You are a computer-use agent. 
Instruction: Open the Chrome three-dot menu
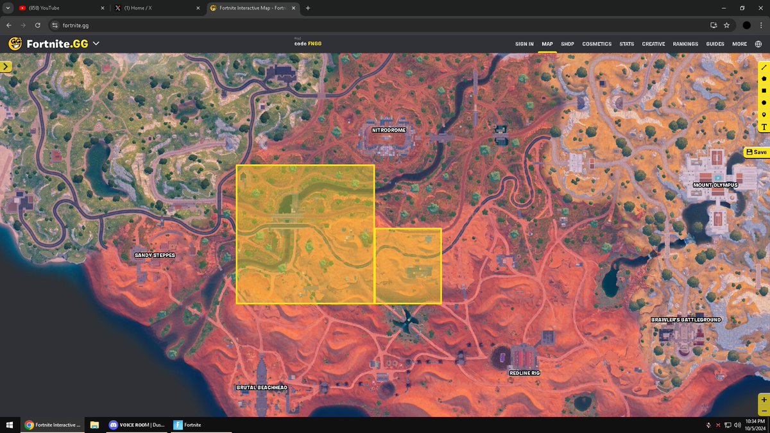[x=761, y=25]
